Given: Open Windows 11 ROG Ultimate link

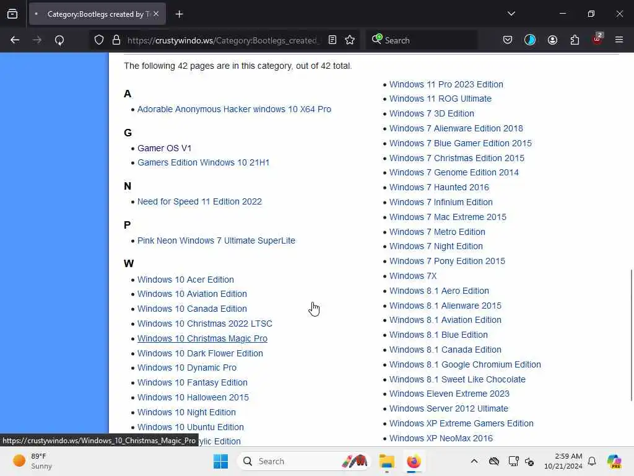Looking at the screenshot, I should click(440, 99).
